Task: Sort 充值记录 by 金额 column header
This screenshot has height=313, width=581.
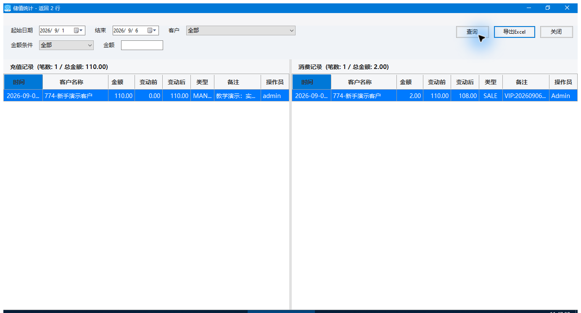Action: [121, 82]
